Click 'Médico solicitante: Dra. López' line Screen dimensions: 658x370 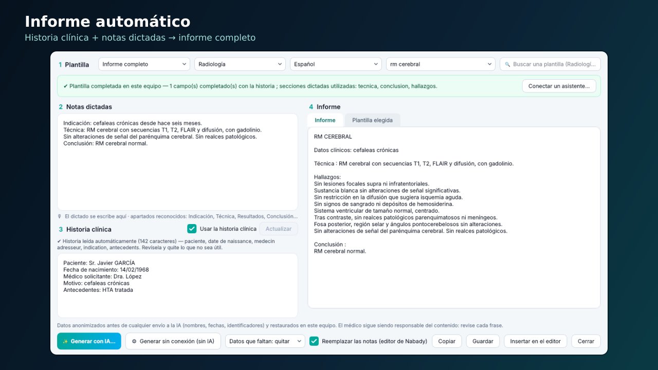(x=102, y=276)
